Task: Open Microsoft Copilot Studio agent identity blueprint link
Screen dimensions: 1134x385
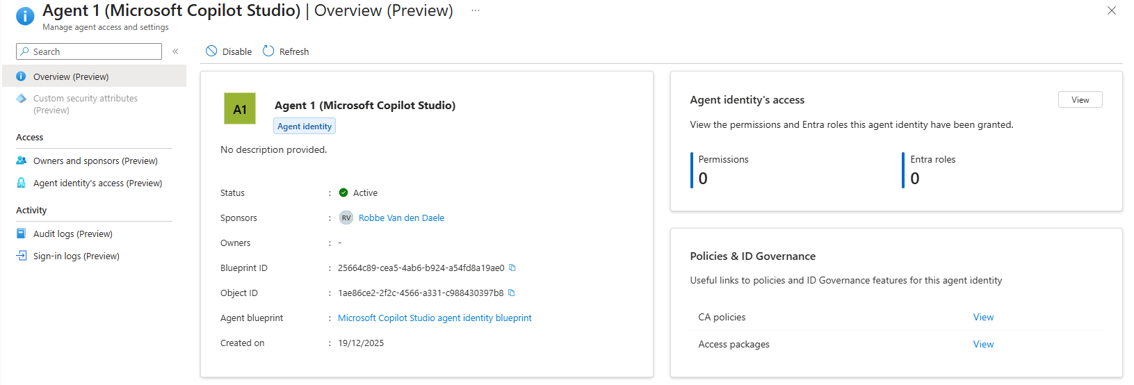Action: point(435,318)
